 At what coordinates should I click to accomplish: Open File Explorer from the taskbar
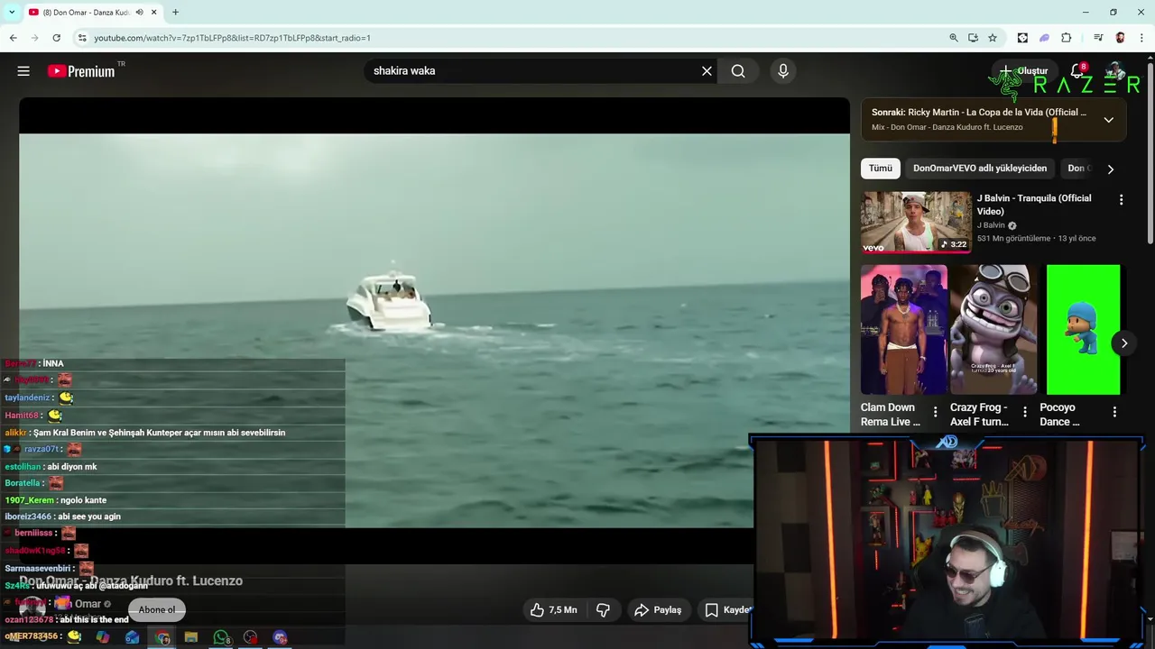(x=191, y=637)
